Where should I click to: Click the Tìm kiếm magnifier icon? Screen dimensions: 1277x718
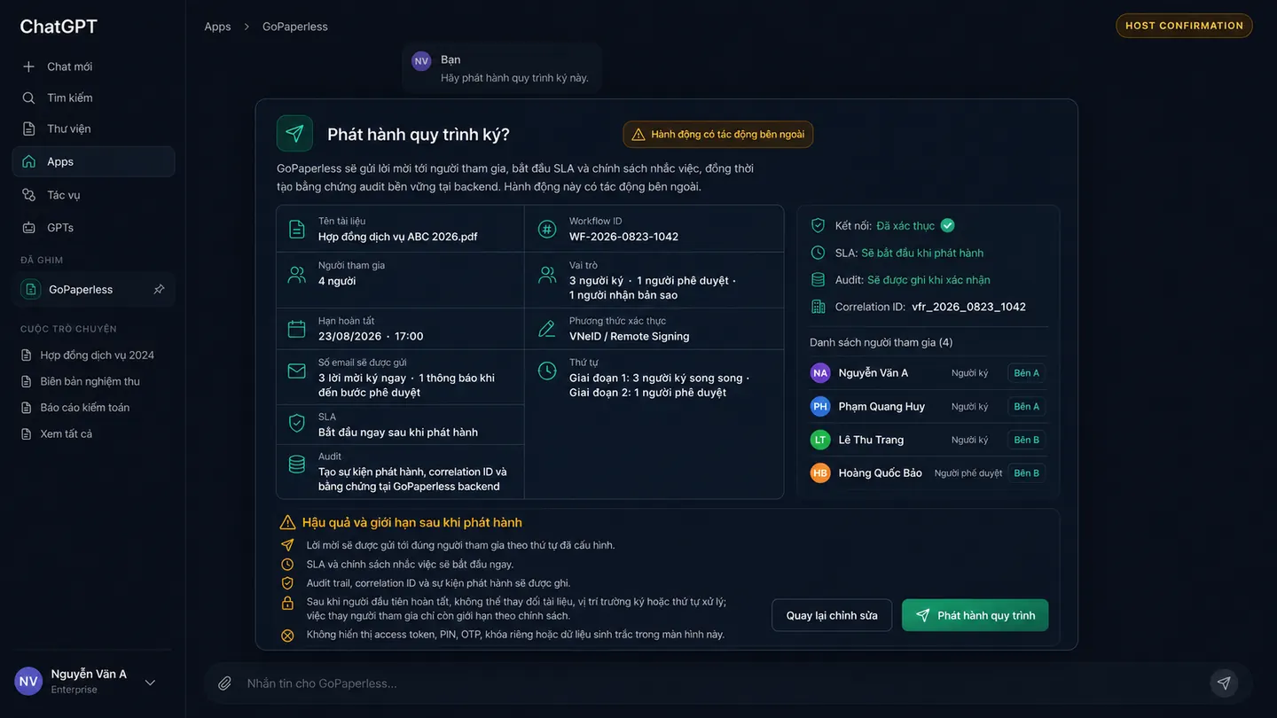click(29, 98)
